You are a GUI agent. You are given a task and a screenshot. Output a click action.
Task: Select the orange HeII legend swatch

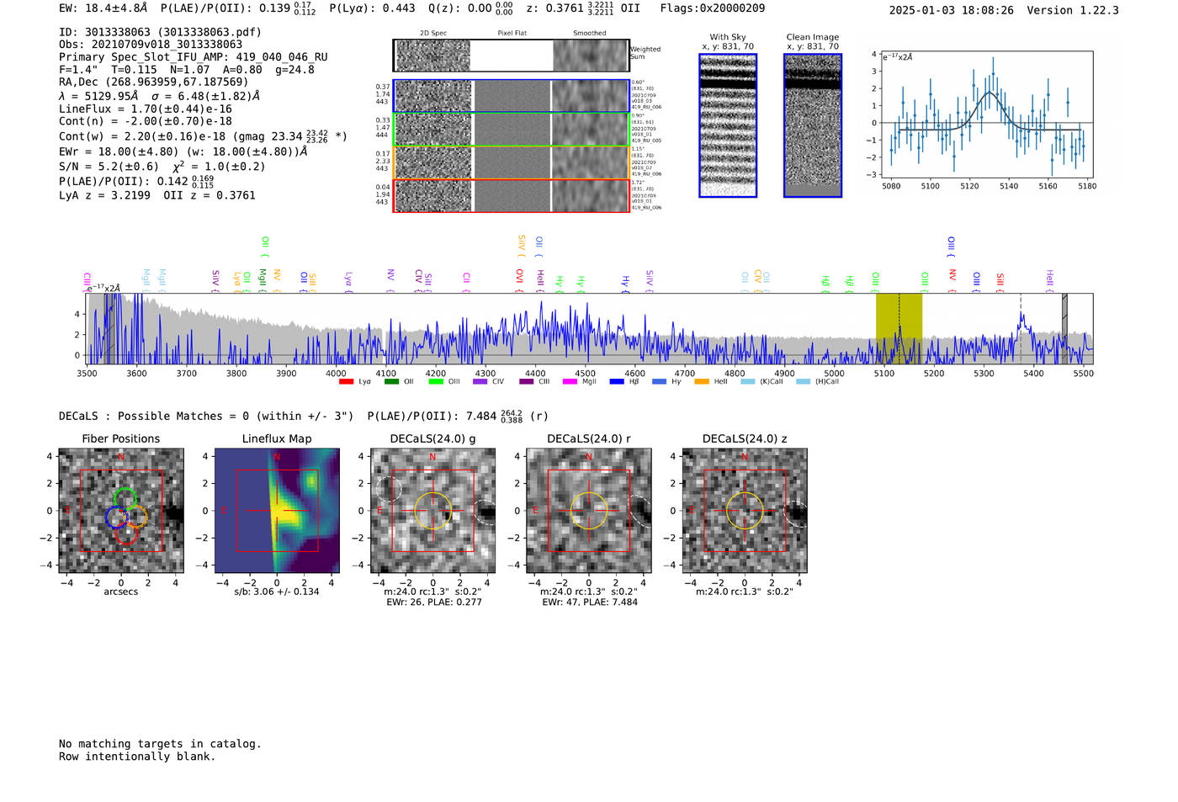702,382
